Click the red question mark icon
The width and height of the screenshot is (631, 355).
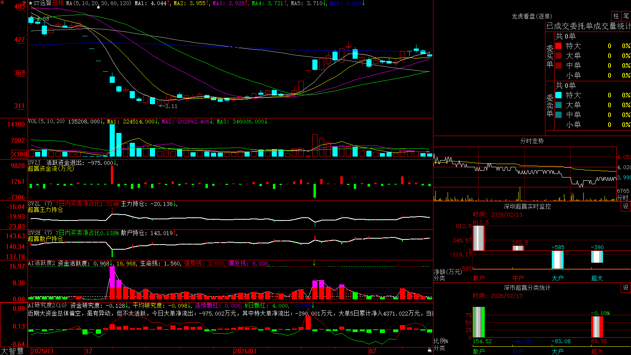point(24,3)
